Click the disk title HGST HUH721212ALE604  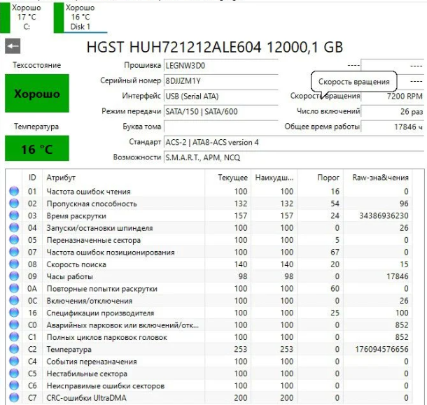pos(215,47)
